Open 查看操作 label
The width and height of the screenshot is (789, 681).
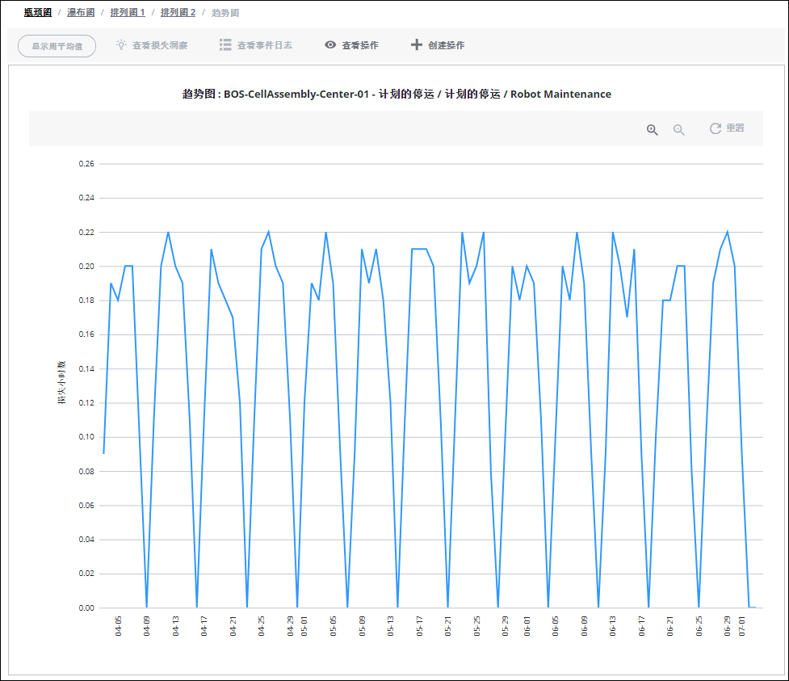360,45
